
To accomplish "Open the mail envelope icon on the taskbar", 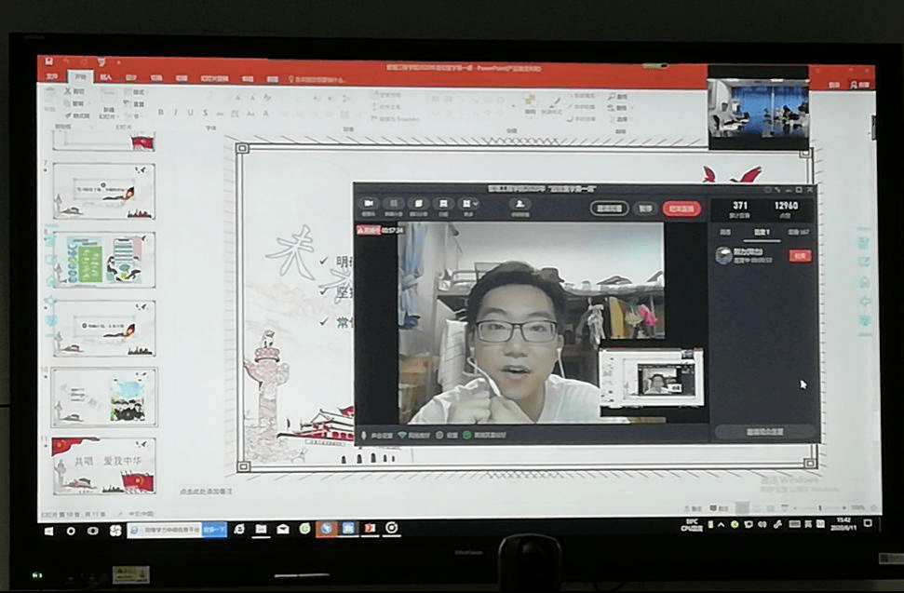I will 282,529.
